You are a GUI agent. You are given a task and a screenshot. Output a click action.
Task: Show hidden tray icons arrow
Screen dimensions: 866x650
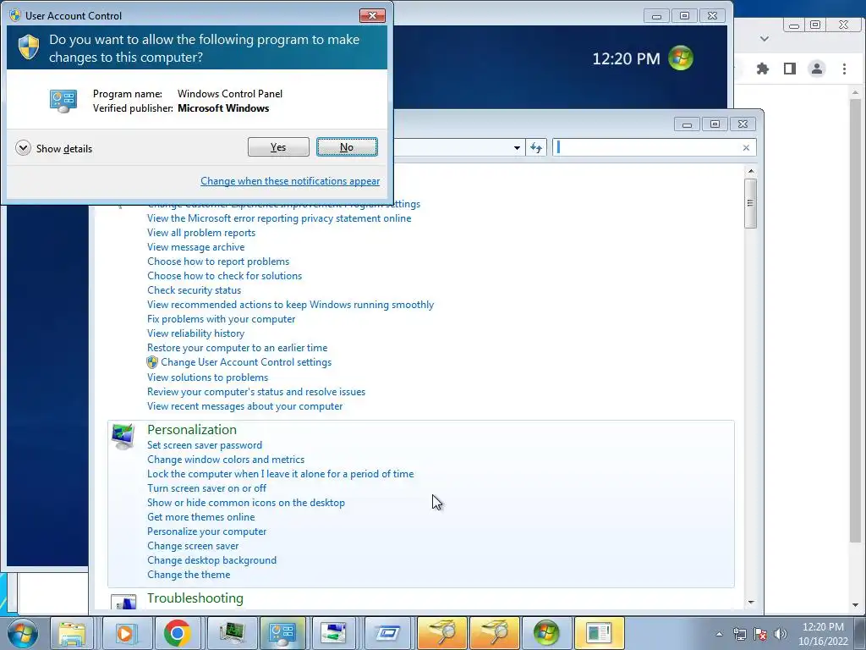point(719,634)
